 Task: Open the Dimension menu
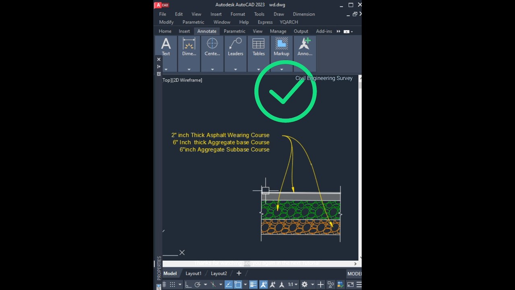[304, 14]
